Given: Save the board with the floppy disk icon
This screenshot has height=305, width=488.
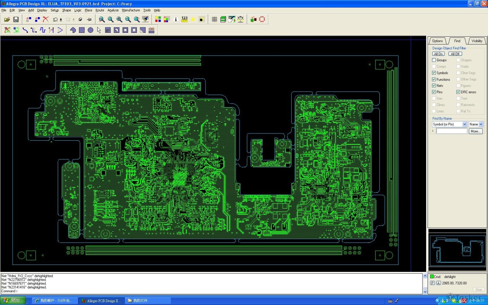Looking at the screenshot, I should click(16, 19).
